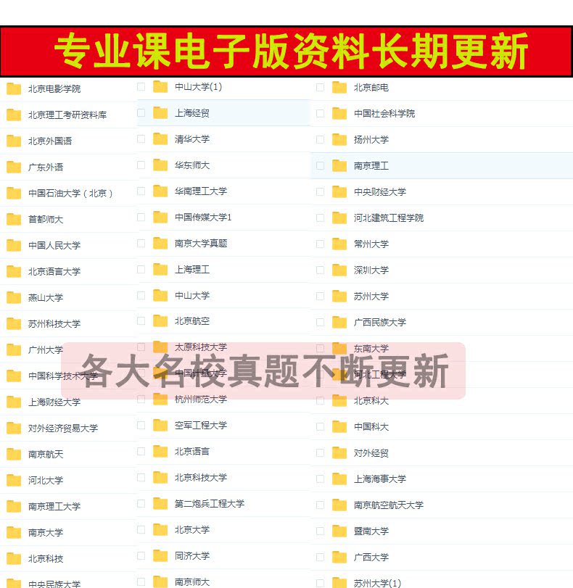Screen dimensions: 573x588
Task: Open the 北京理工考研资料库 folder icon
Action: [14, 115]
